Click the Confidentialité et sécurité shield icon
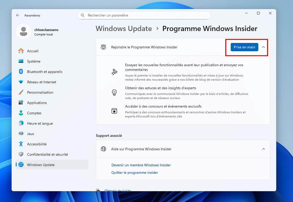This screenshot has height=202, width=293. click(x=21, y=154)
